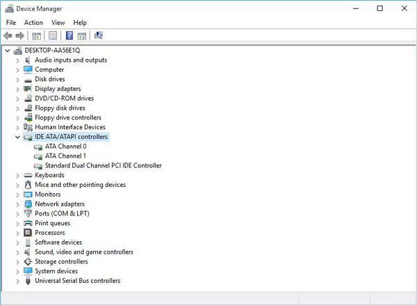This screenshot has height=305, width=417.
Task: Select the Computer label in the tree
Action: click(49, 69)
